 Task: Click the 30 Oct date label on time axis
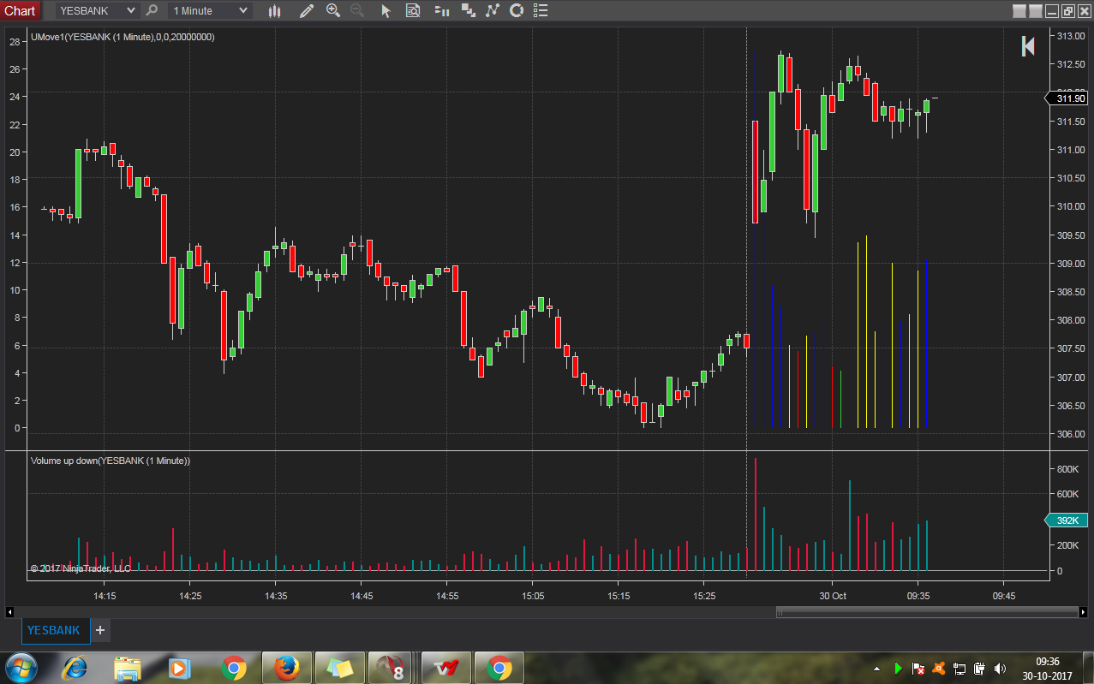coord(833,596)
